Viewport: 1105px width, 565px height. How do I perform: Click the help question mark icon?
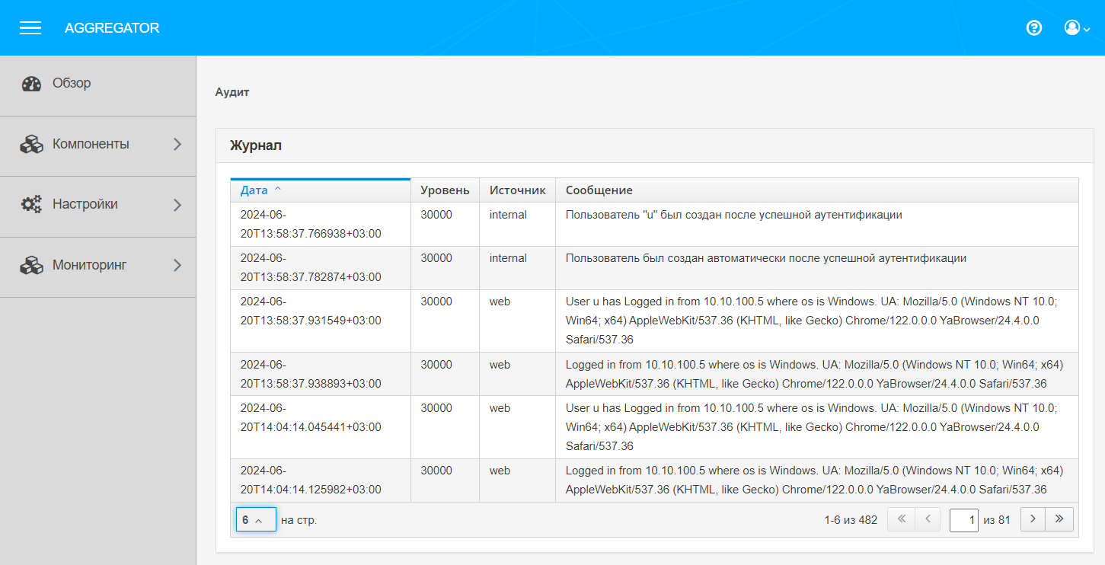(1033, 28)
